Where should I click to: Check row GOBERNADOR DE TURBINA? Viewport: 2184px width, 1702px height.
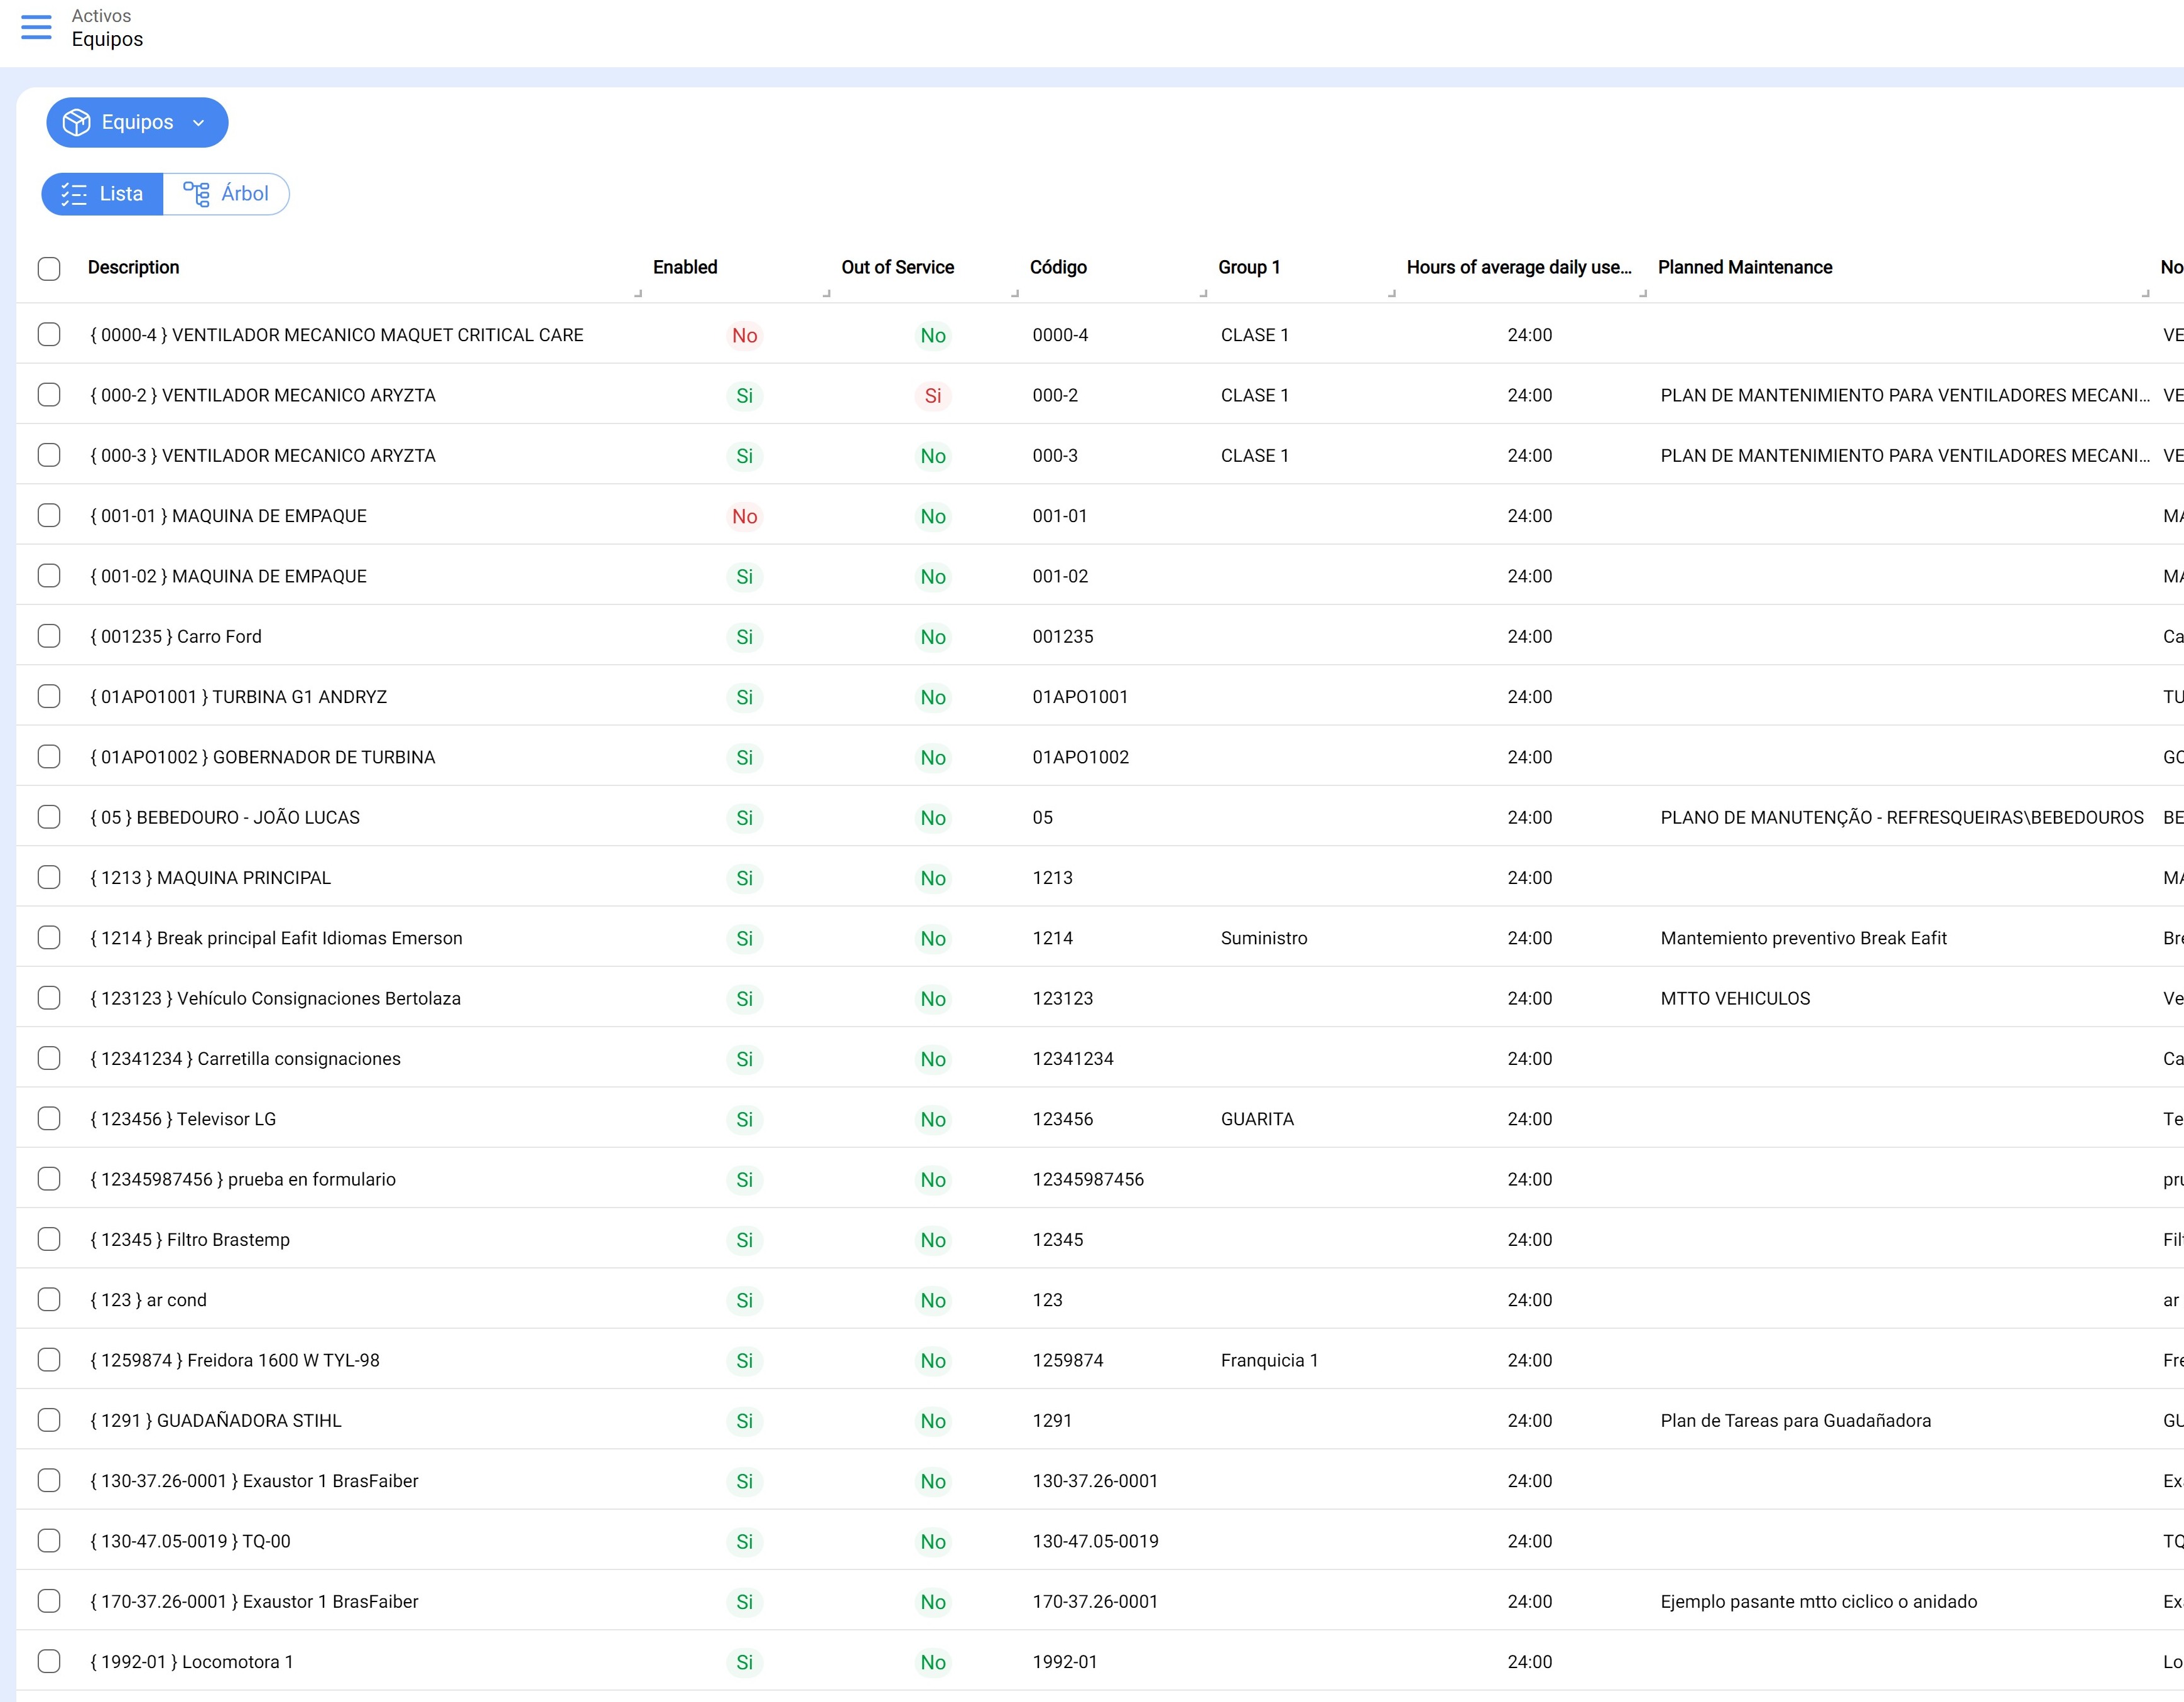click(x=49, y=757)
